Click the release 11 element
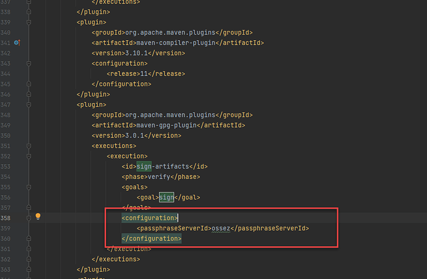Viewport: 427px width, 279px height. (145, 74)
